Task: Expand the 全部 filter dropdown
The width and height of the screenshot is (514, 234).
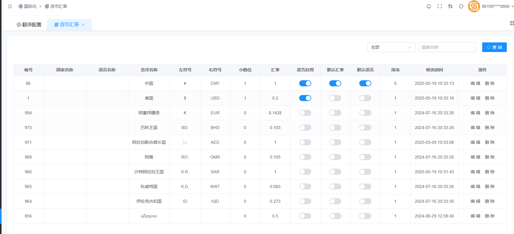Action: pyautogui.click(x=391, y=47)
